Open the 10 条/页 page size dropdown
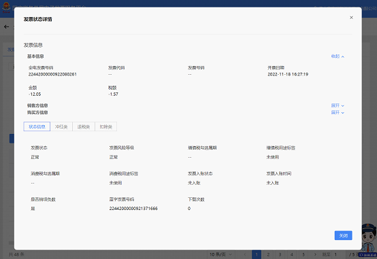Viewport: 377px width, 259px height. point(220,254)
